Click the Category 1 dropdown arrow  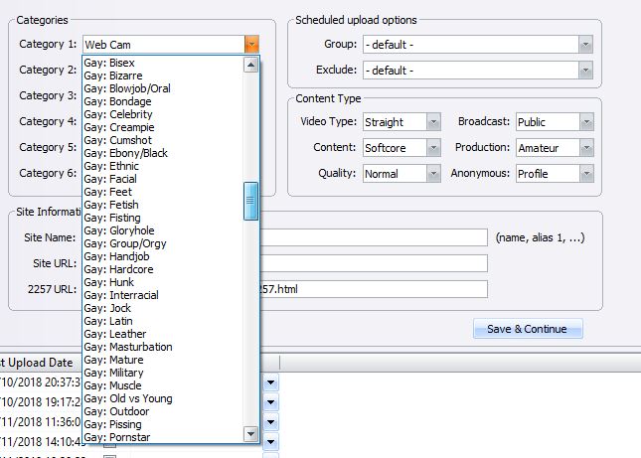click(252, 45)
